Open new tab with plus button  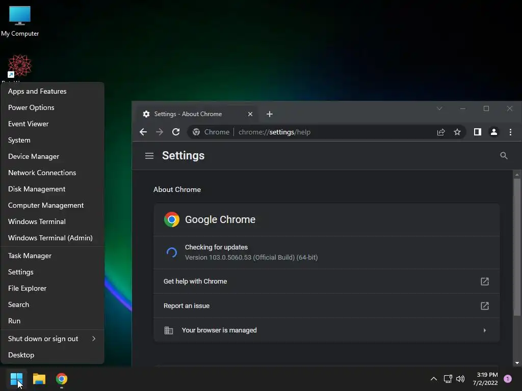(x=270, y=114)
